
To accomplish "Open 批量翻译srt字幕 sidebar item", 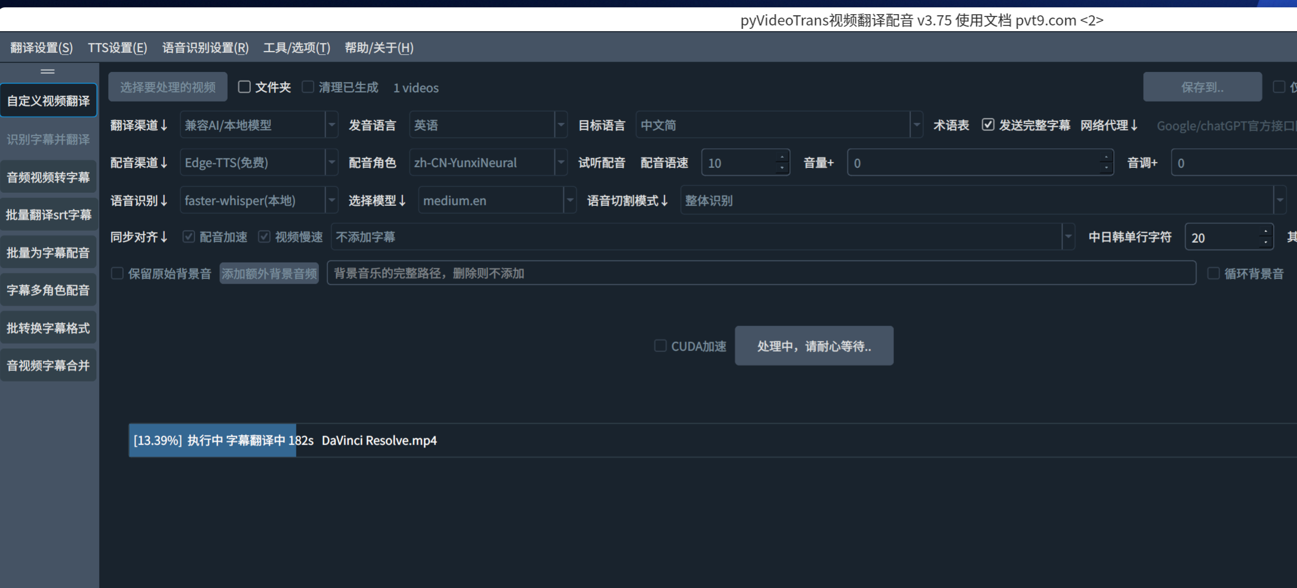I will point(48,215).
